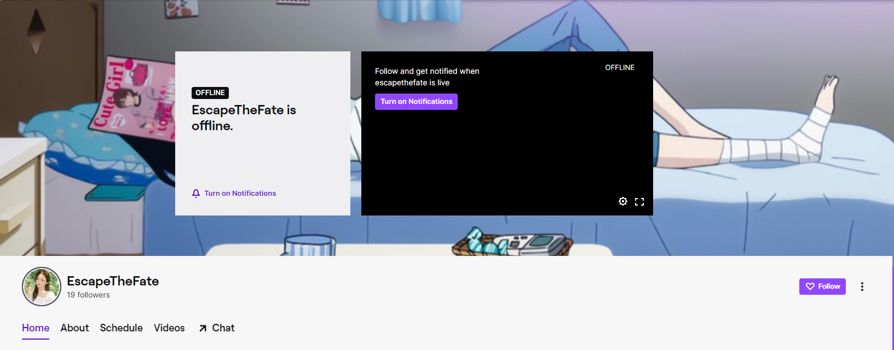Open the three-dot channel options menu

click(862, 287)
